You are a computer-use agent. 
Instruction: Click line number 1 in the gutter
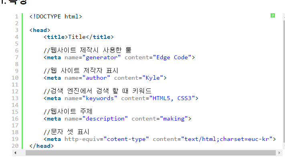pyautogui.click(x=16, y=16)
